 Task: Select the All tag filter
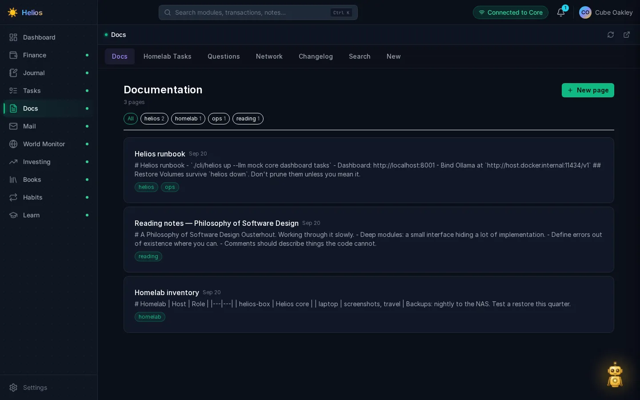(x=131, y=119)
